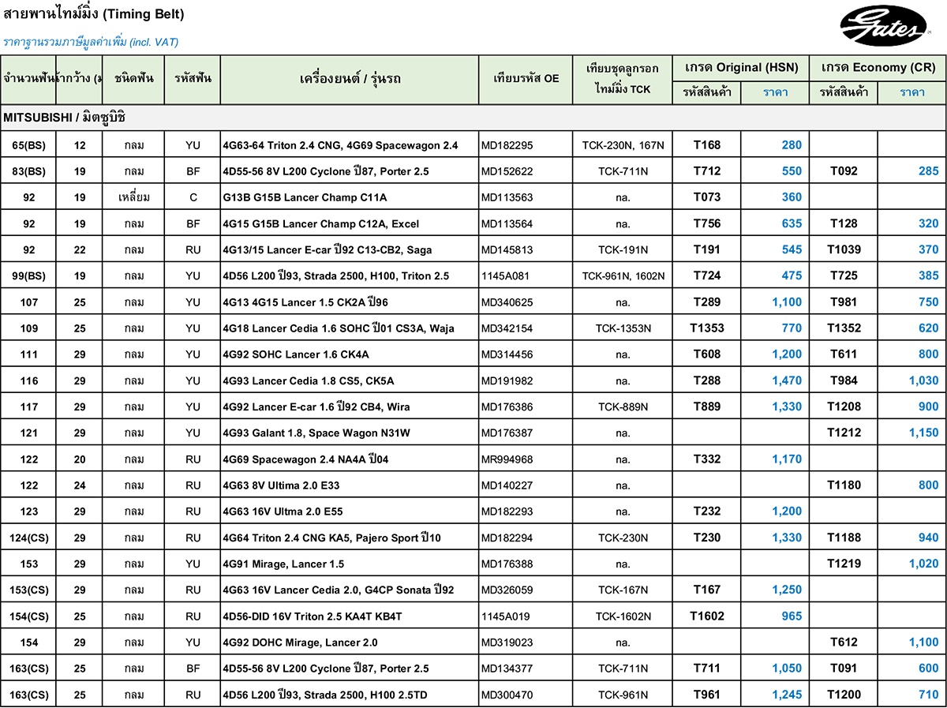Click 'TCK-961N, 1602N' kit cell
Screen dimensions: 947x708
click(x=623, y=276)
